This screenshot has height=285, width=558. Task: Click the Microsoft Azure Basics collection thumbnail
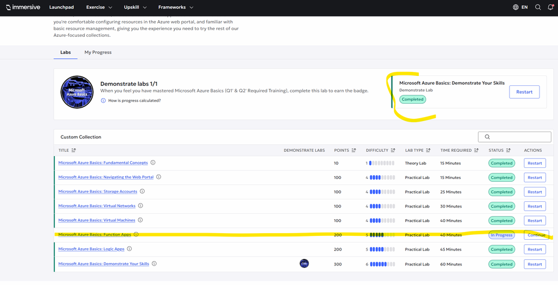[x=77, y=92]
